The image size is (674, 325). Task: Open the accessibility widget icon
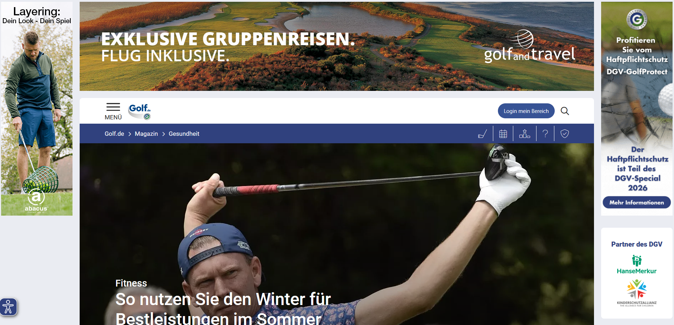[8, 307]
